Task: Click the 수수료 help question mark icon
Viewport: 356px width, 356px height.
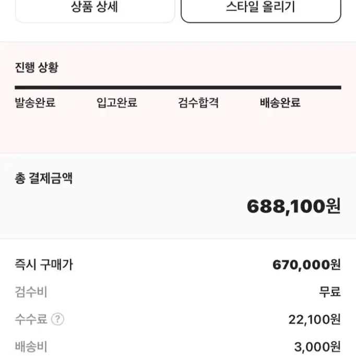Action: click(57, 319)
